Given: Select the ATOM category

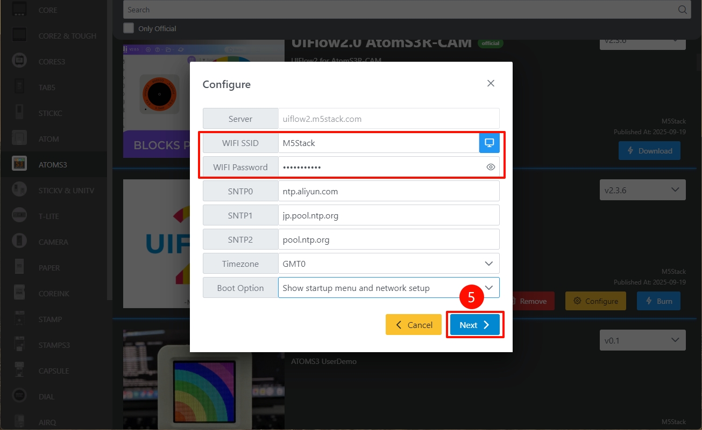Looking at the screenshot, I should [x=54, y=139].
